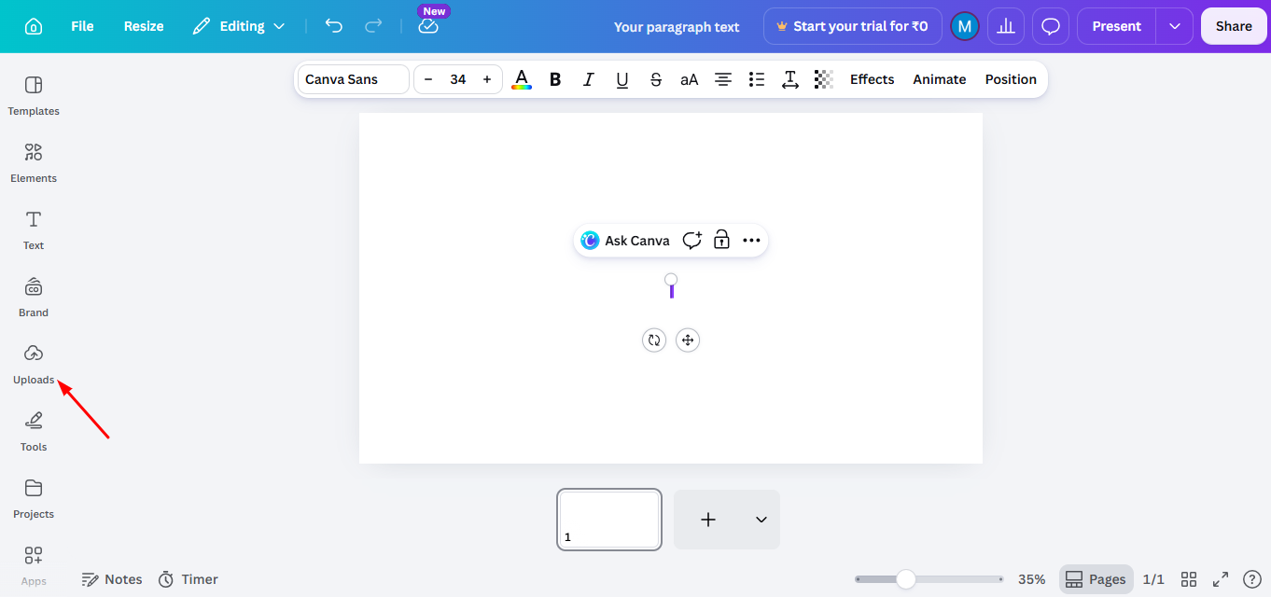Open the text color picker
Viewport: 1271px width, 597px height.
[522, 79]
